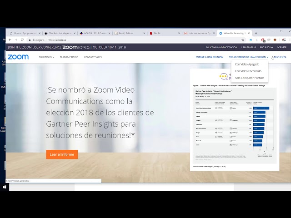291x218 pixels.
Task: Bookmark this page with the star icon
Action: coord(242,40)
